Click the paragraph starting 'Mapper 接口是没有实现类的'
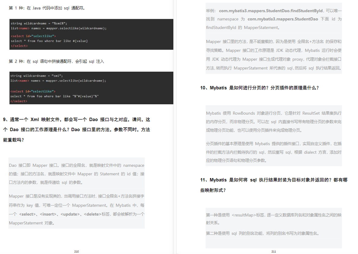Screen dimensions: 358x254 click(76, 209)
